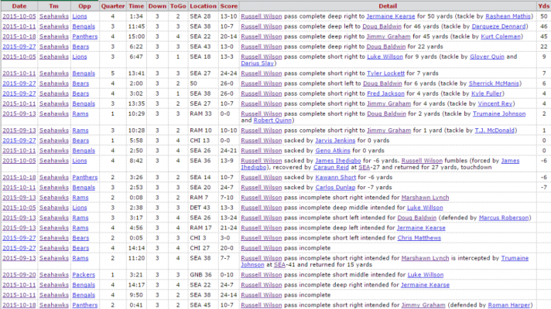Select the 13:35 time cell

[136, 104]
